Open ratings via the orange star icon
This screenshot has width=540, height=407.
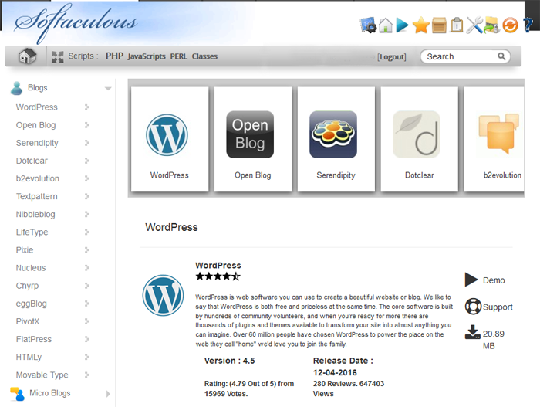(421, 25)
